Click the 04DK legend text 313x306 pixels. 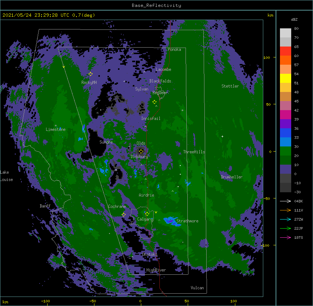pyautogui.click(x=298, y=201)
